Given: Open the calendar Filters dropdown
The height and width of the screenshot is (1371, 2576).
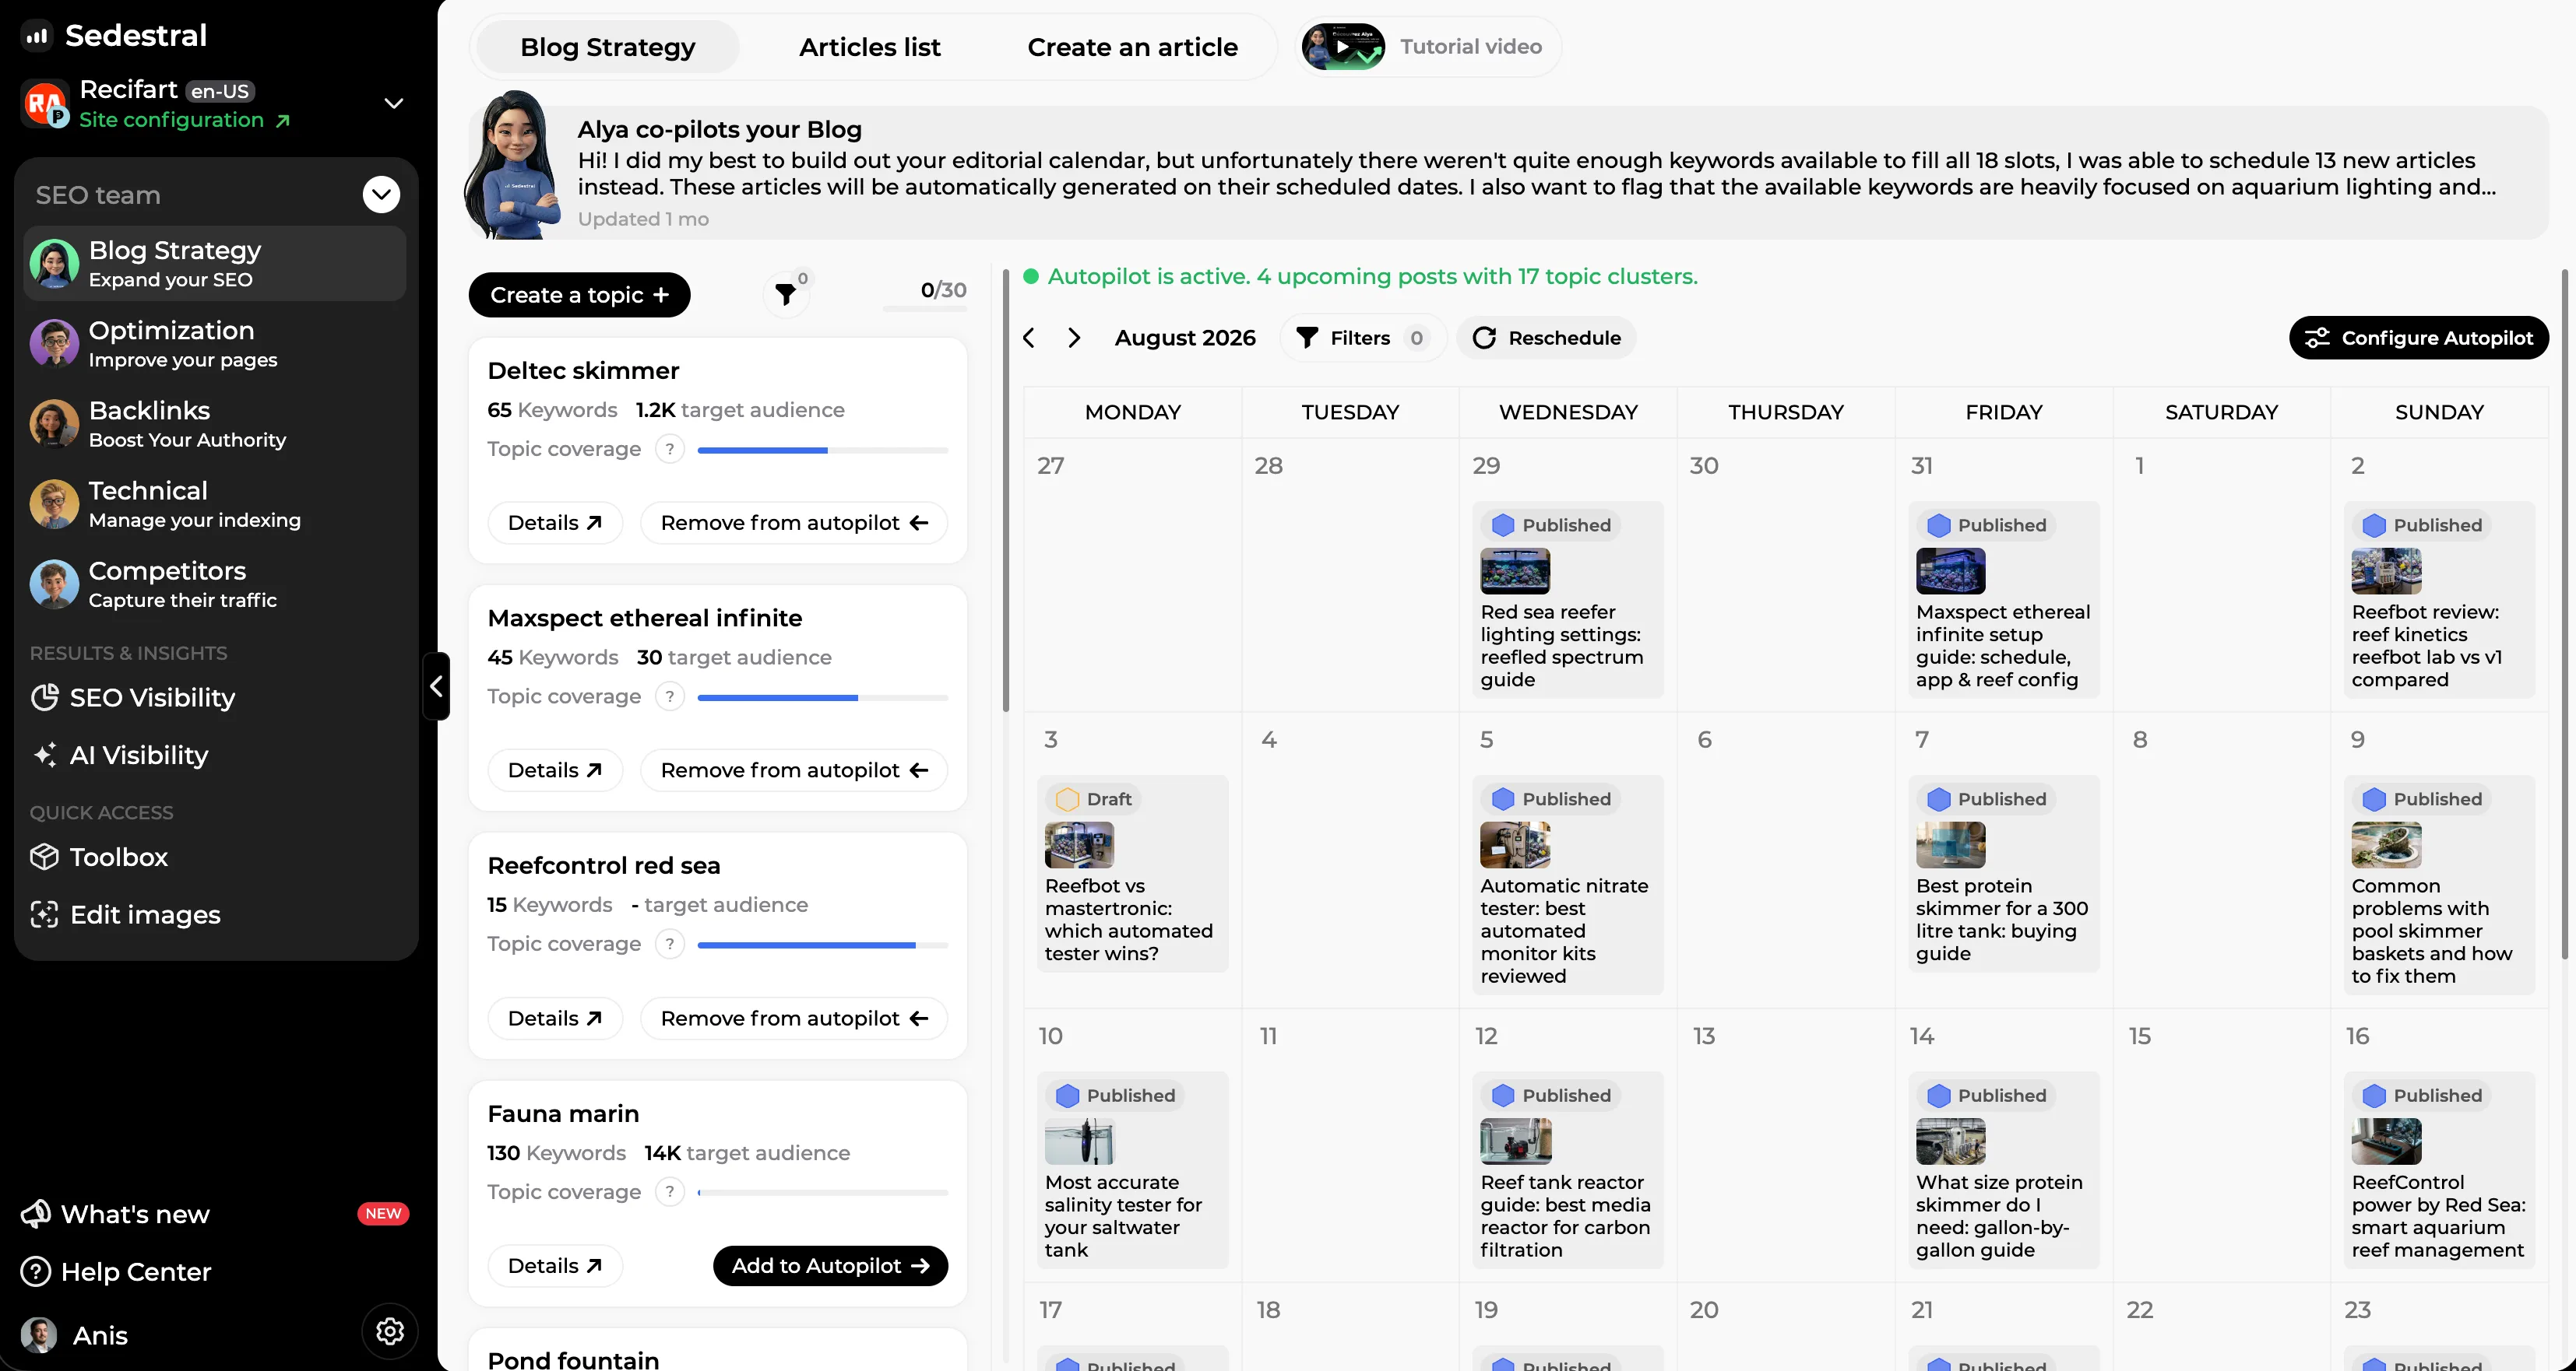Looking at the screenshot, I should tap(1362, 338).
